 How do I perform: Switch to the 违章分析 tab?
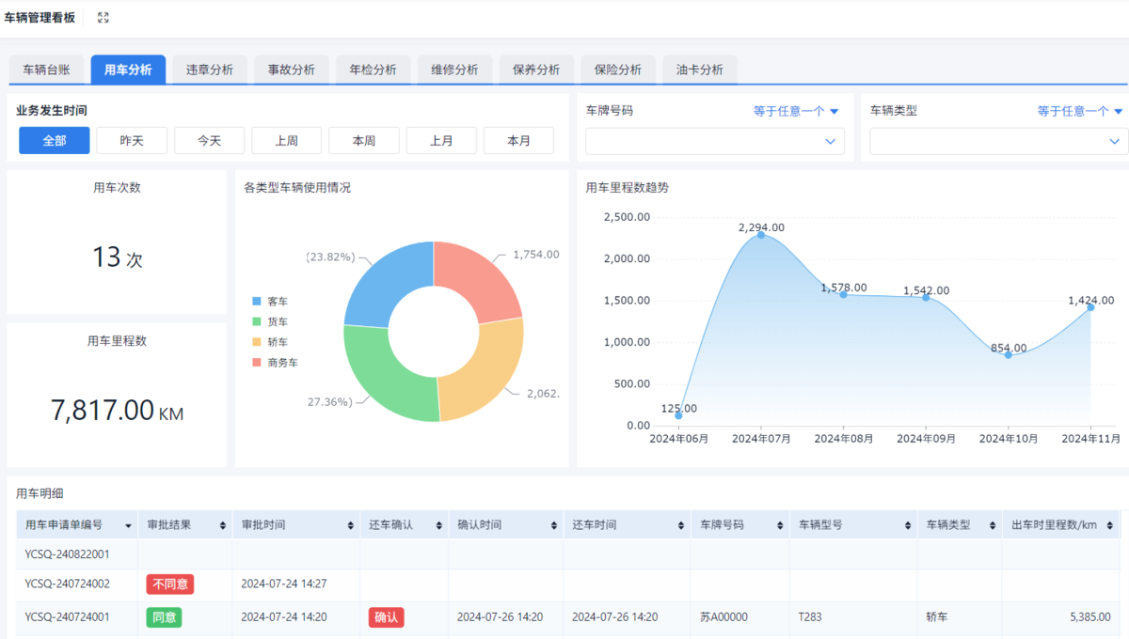tap(210, 70)
